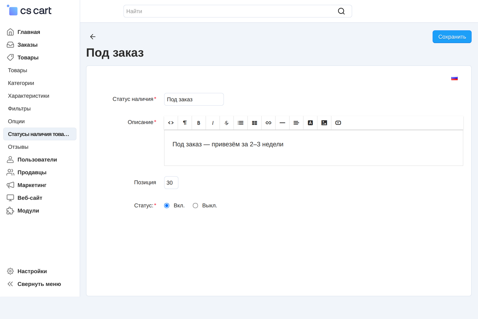478x319 pixels.
Task: Click the Статус наличия input field
Action: [194, 99]
